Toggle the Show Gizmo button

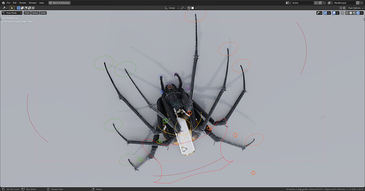click(x=325, y=13)
